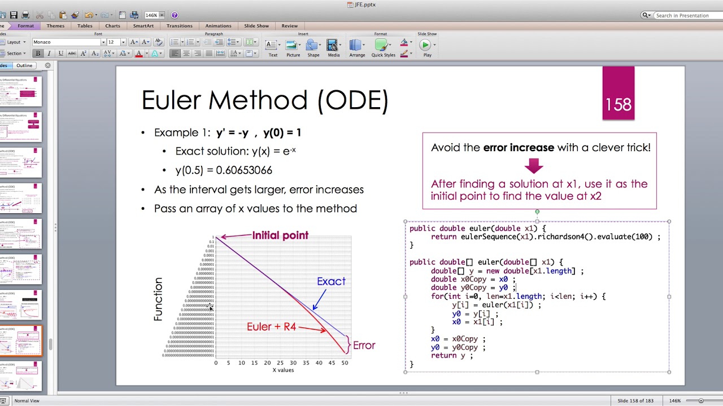Image resolution: width=723 pixels, height=406 pixels.
Task: Switch to the Slide Show tab
Action: 256,26
